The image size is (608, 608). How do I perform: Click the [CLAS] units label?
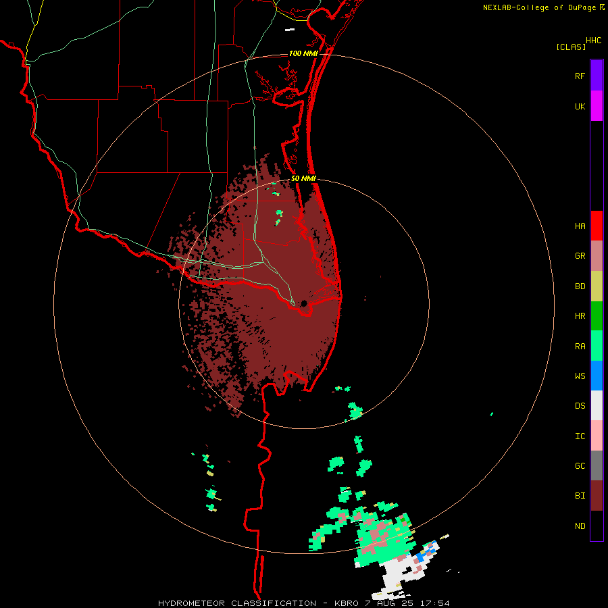[x=571, y=47]
